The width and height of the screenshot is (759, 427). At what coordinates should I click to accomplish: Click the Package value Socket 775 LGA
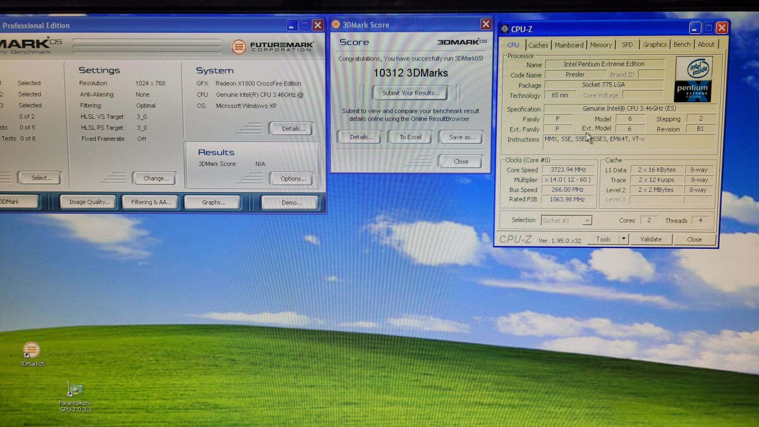[x=603, y=85]
